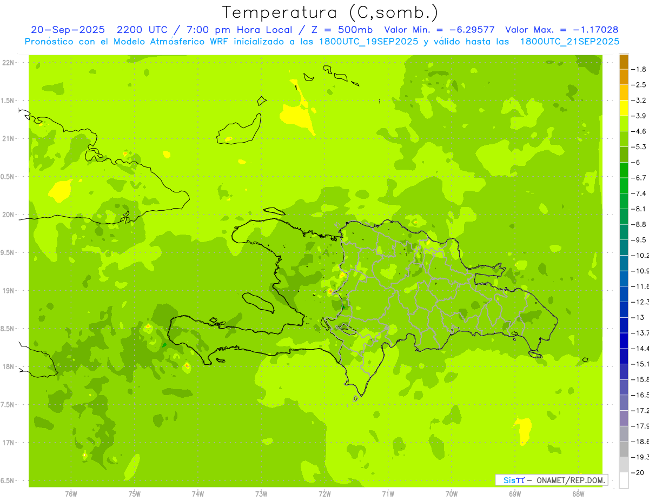Click the 74W longitude label
Screen dimensions: 649x501
tap(198, 494)
